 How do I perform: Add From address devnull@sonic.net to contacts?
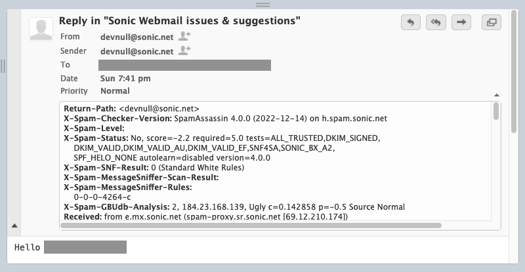[x=184, y=36]
